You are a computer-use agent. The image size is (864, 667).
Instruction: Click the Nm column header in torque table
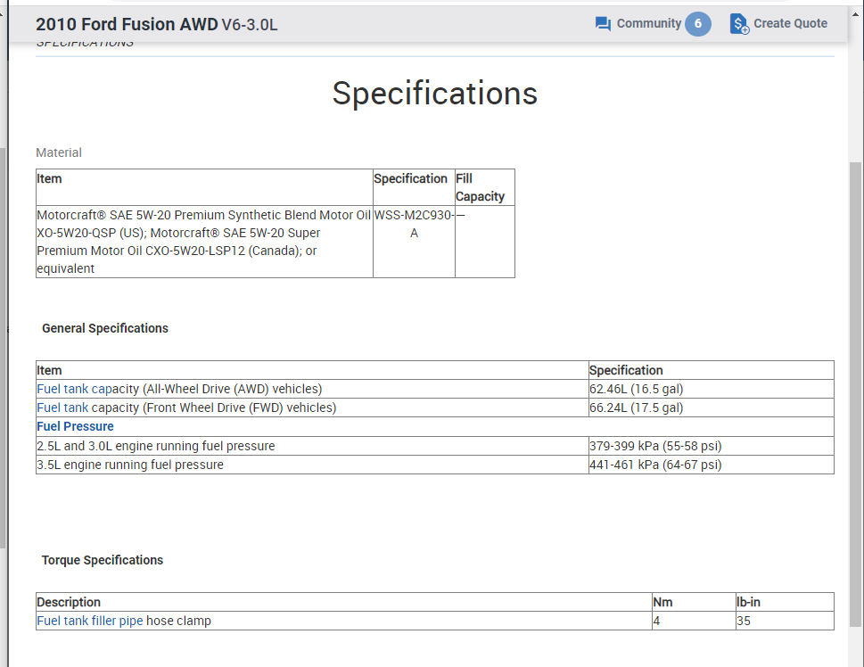pyautogui.click(x=662, y=602)
